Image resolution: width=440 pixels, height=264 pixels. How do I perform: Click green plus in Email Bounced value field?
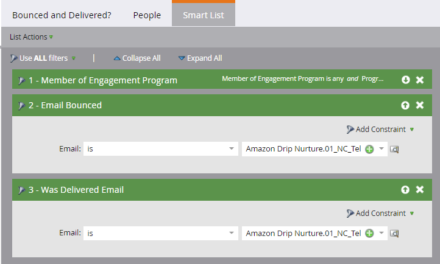pyautogui.click(x=369, y=149)
